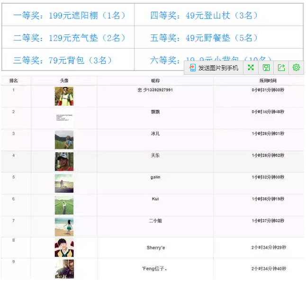Click the avatar of rank 1 user
The height and width of the screenshot is (287, 306).
(x=64, y=96)
